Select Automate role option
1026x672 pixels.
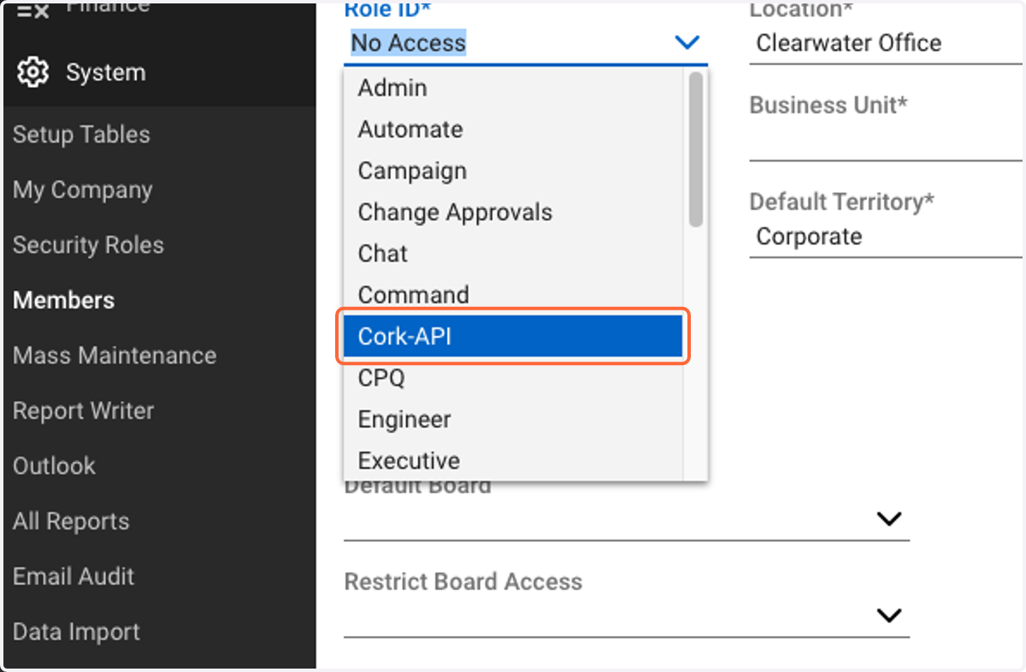coord(513,129)
